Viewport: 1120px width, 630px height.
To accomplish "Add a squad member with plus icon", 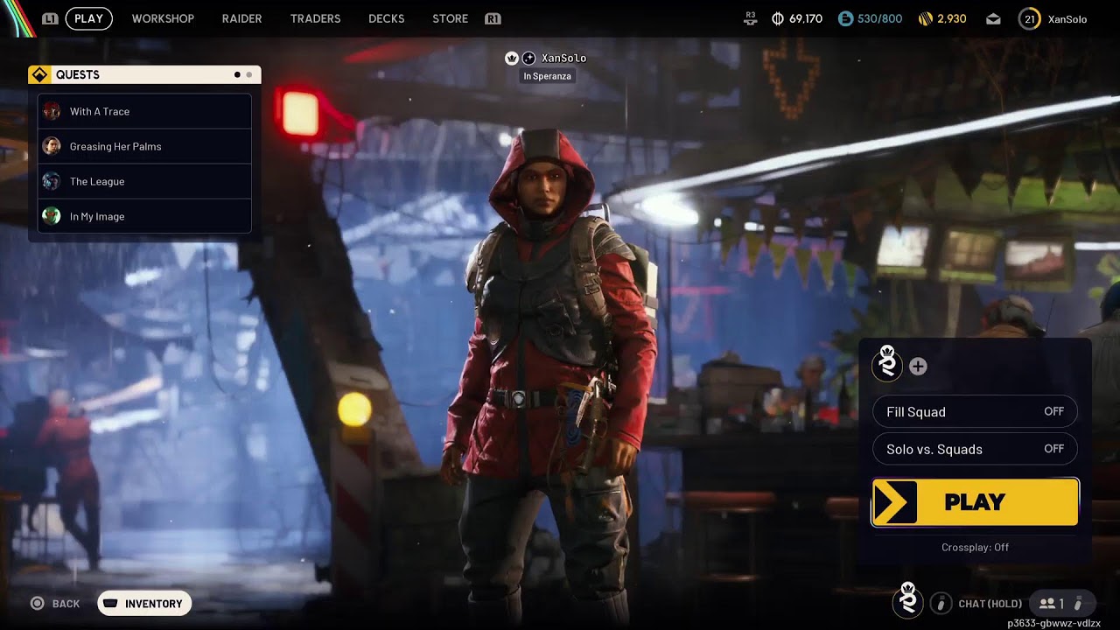I will tap(918, 367).
